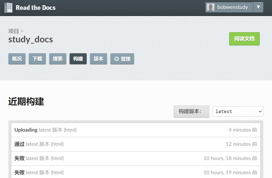Go to 项目 breadcrumb link
The image size is (272, 178).
point(14,31)
